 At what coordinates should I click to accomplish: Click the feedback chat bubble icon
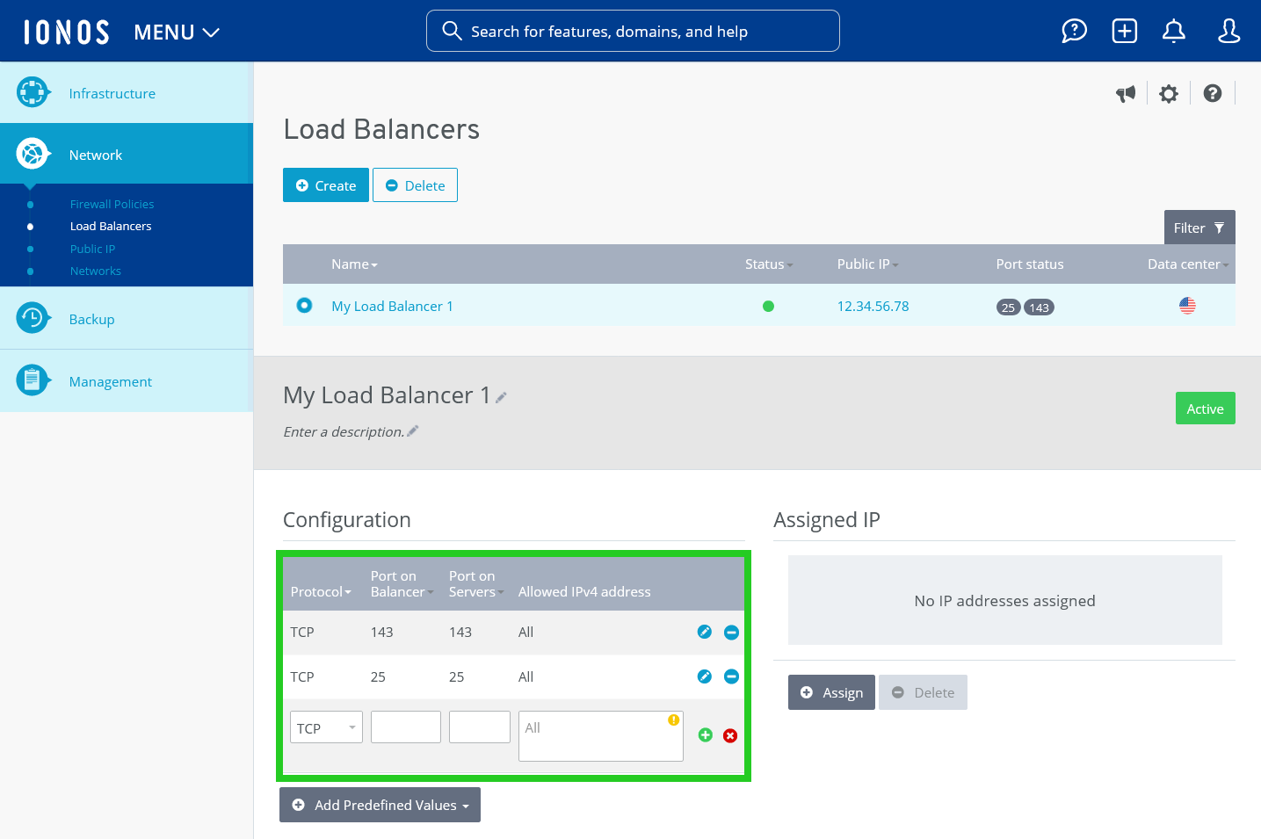pos(1074,31)
